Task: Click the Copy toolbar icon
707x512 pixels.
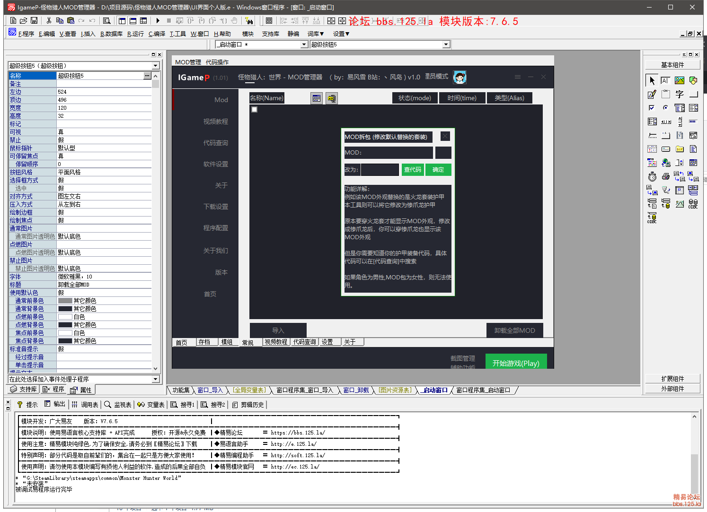Action: pos(60,21)
